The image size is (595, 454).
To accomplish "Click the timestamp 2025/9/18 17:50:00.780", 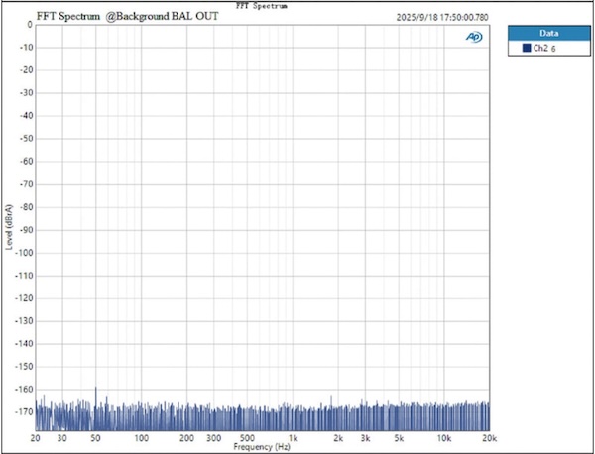I will click(442, 18).
